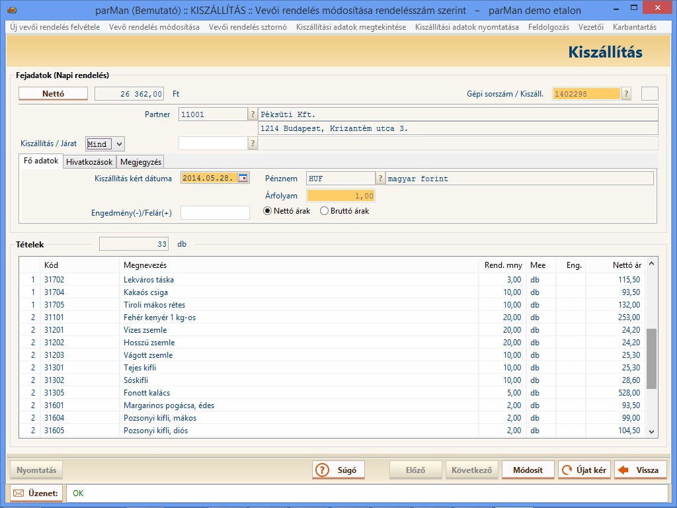
Task: Select the Pozsonyi kifli, mákos row
Action: 333,418
